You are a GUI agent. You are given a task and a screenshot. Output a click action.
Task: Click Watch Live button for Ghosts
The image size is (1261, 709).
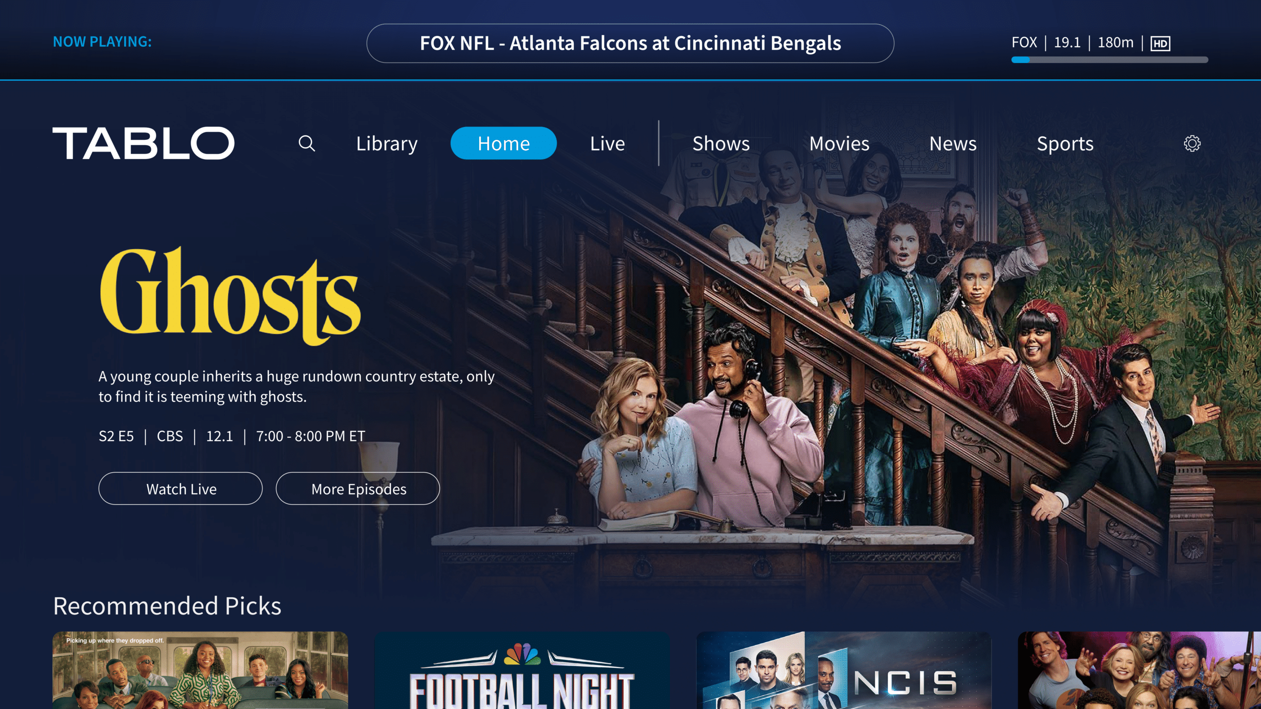(181, 488)
